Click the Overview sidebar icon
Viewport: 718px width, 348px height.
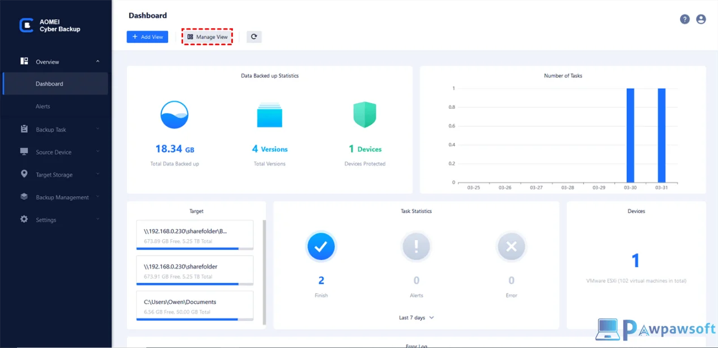point(24,61)
